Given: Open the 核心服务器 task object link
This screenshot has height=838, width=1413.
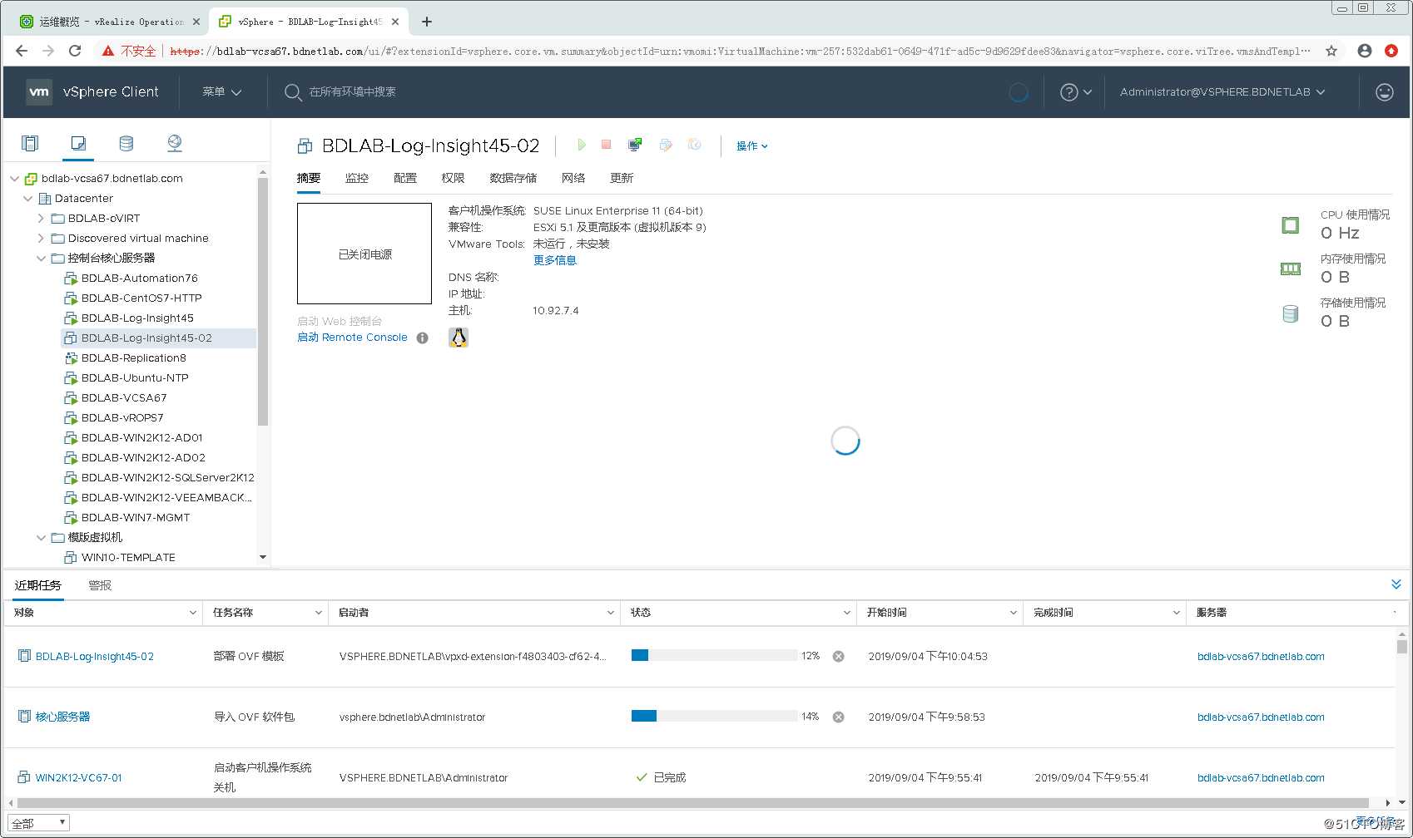Looking at the screenshot, I should pos(63,717).
